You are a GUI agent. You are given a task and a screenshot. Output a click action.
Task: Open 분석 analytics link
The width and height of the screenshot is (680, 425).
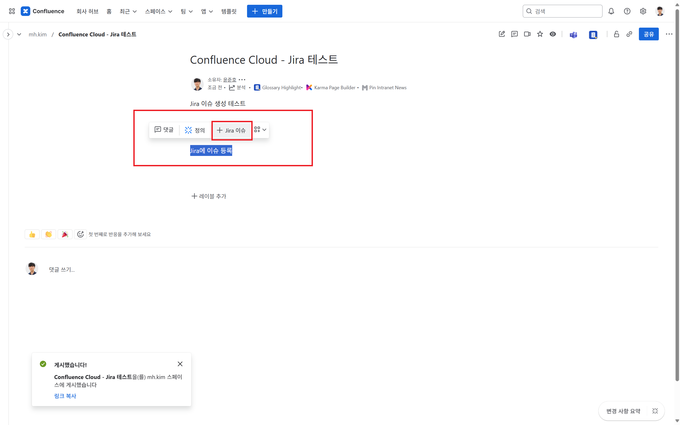pyautogui.click(x=237, y=88)
